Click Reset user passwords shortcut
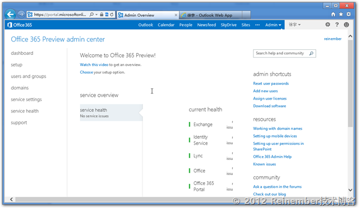Image resolution: width=359 pixels, height=208 pixels. coord(271,83)
